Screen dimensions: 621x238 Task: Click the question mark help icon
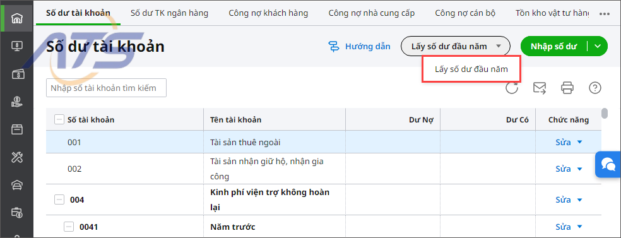click(x=595, y=88)
